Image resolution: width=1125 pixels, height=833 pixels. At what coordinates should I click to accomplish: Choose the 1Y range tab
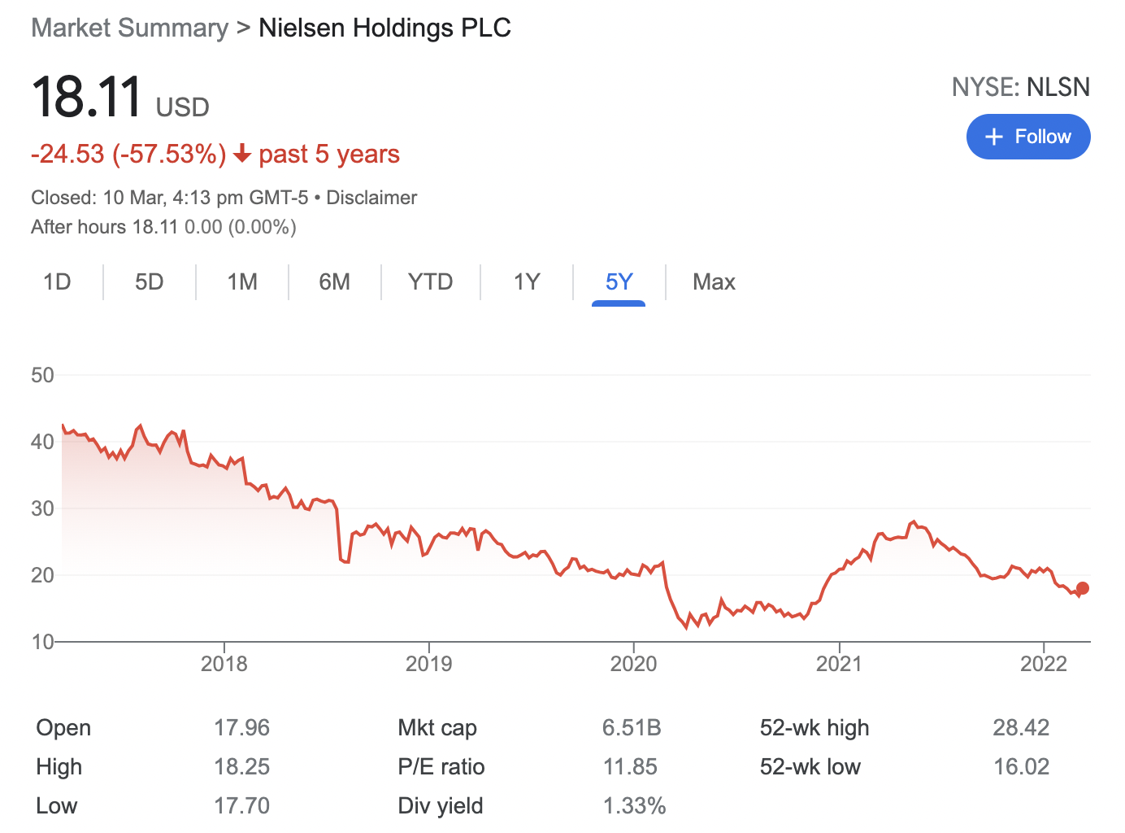(527, 282)
